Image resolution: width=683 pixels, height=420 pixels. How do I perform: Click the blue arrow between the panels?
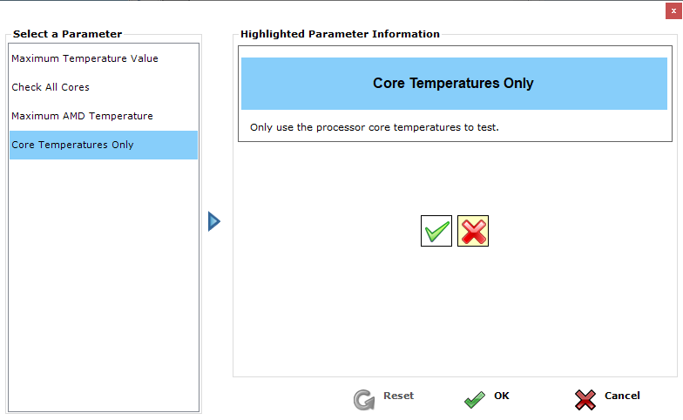click(214, 221)
